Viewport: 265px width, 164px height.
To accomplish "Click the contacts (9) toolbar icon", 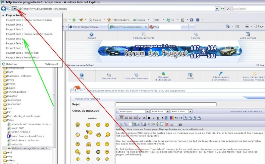I will (170, 20).
